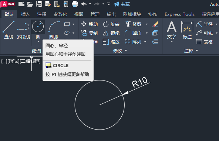219x141 pixels.
Task: Switch to the 默认 ribbon tab
Action: pos(9,14)
